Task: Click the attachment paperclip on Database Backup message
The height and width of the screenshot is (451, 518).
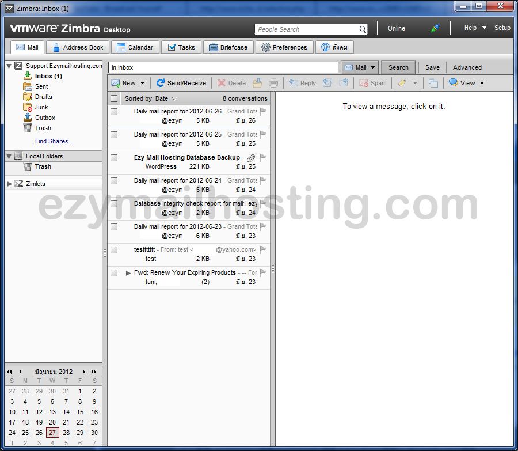Action: pos(251,158)
